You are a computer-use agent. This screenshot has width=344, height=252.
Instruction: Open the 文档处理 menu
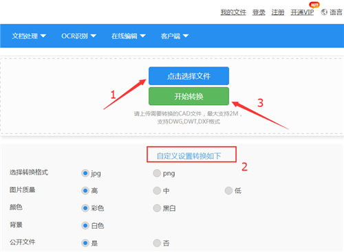point(25,36)
